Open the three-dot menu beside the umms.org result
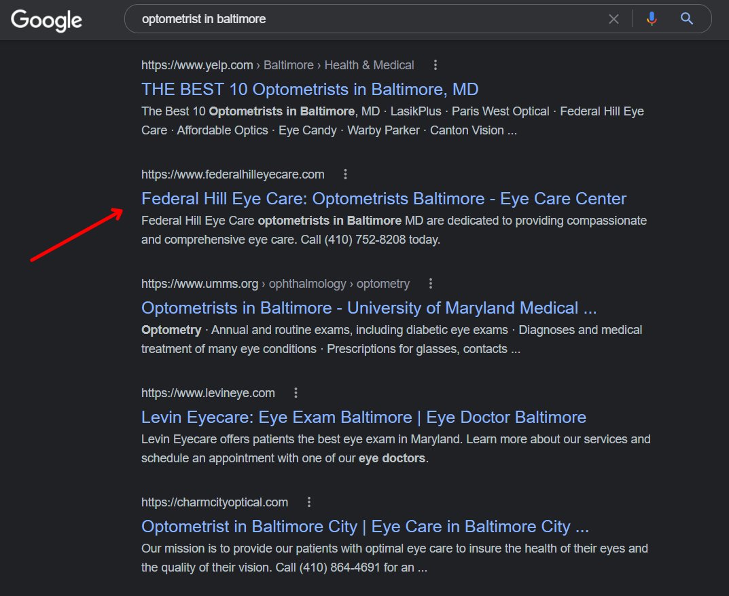This screenshot has width=729, height=596. coord(431,283)
